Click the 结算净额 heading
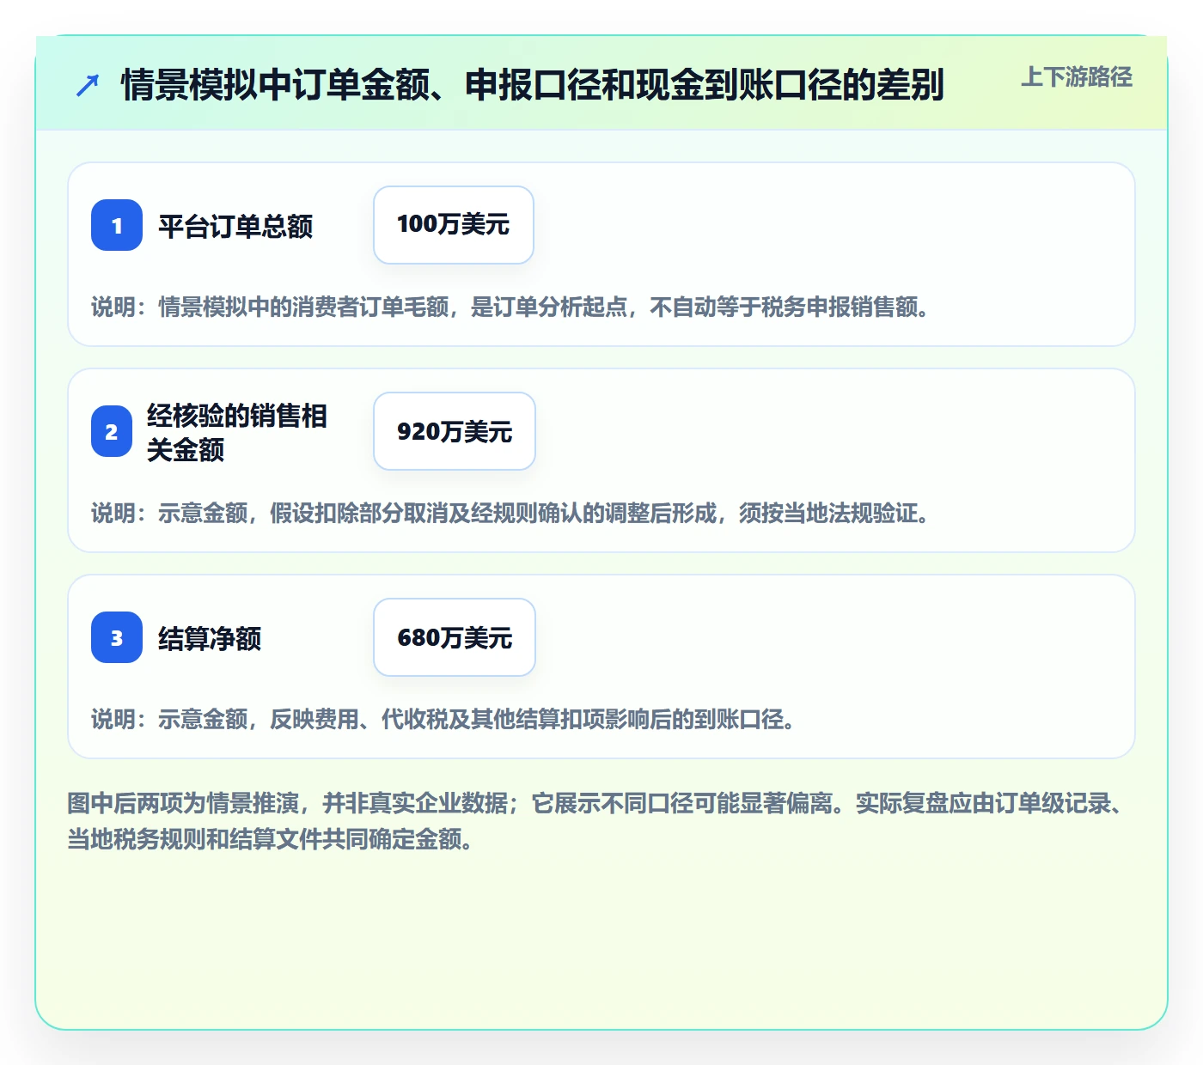Viewport: 1203px width, 1065px height. click(210, 638)
